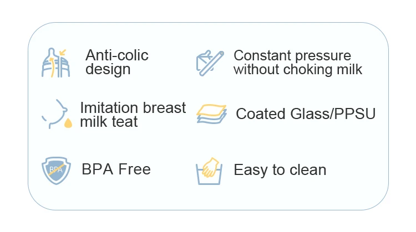This screenshot has height=232, width=416.
Task: Select the "BPA Free" label
Action: click(x=116, y=169)
